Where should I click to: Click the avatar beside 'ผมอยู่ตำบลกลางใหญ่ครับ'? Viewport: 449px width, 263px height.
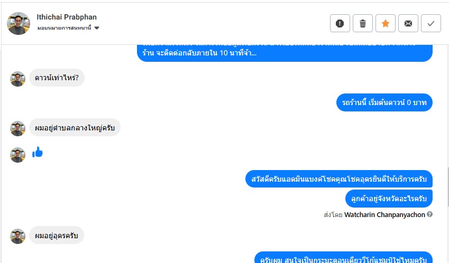(18, 129)
